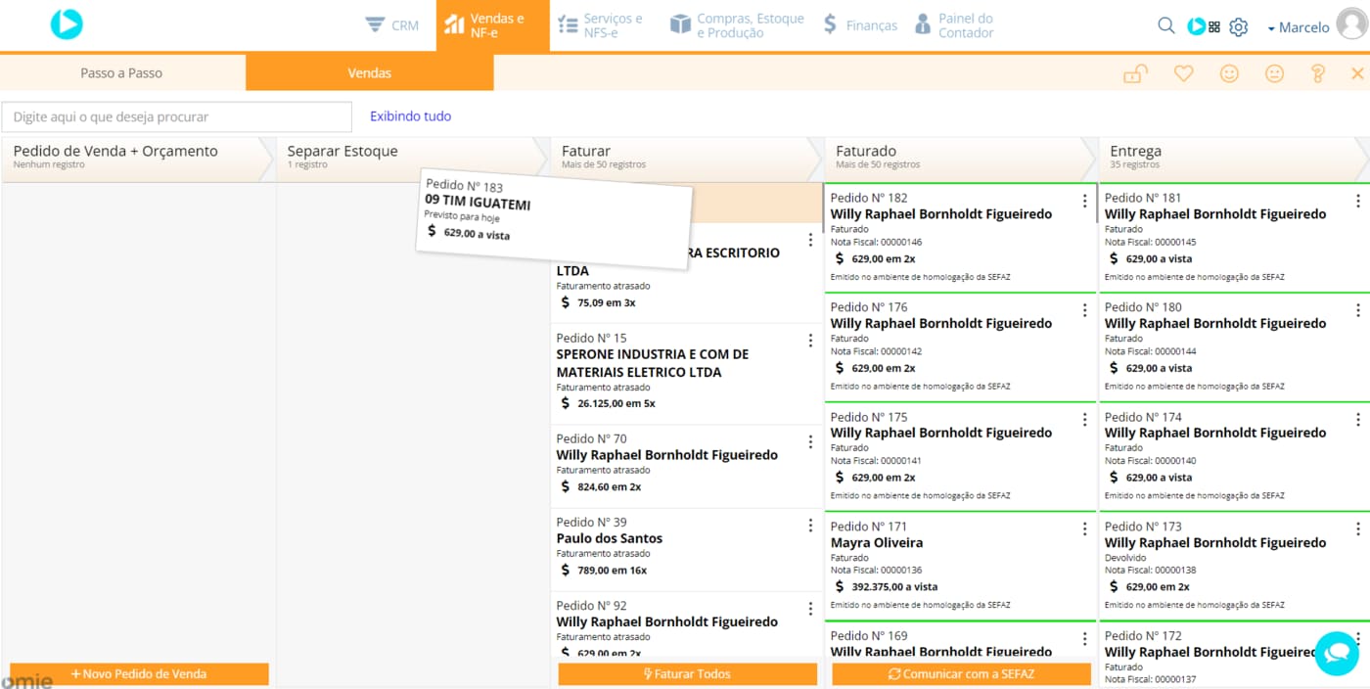
Task: Open the help question mark icon
Action: click(x=1318, y=73)
